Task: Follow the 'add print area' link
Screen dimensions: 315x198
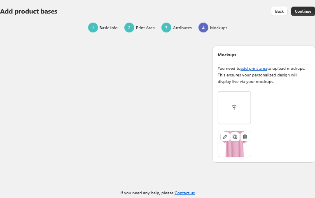Action: 254,69
